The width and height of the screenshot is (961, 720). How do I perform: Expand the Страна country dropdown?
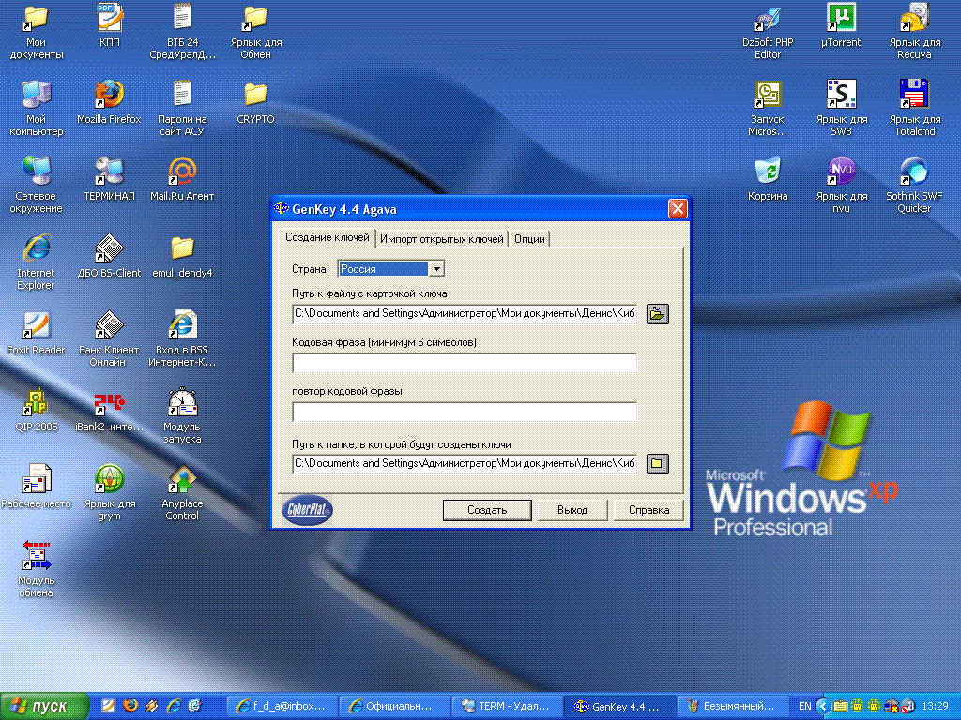(436, 269)
